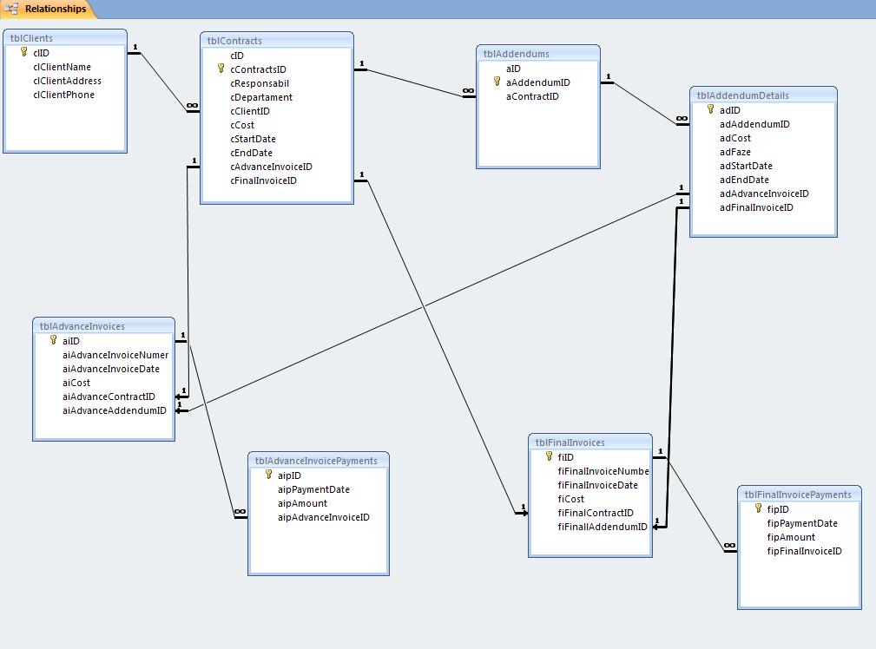The height and width of the screenshot is (649, 876).
Task: Select the aiAdvanceContractID field
Action: [109, 397]
